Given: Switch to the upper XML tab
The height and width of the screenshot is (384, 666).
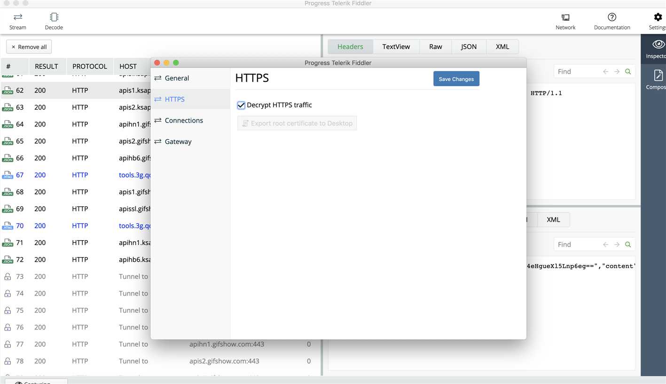Looking at the screenshot, I should 502,47.
